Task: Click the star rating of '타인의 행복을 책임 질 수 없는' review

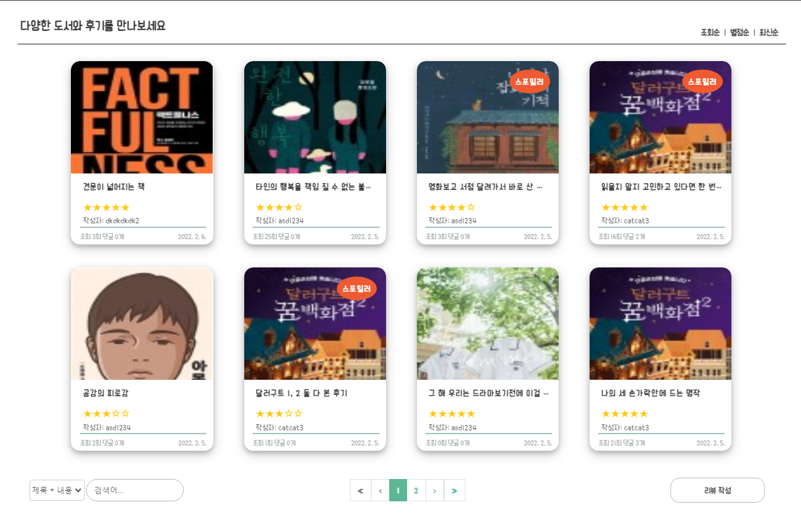Action: click(279, 207)
